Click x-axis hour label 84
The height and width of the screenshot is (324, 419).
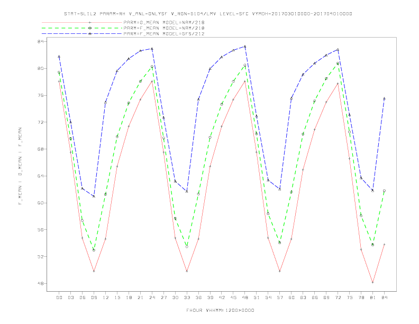click(384, 298)
